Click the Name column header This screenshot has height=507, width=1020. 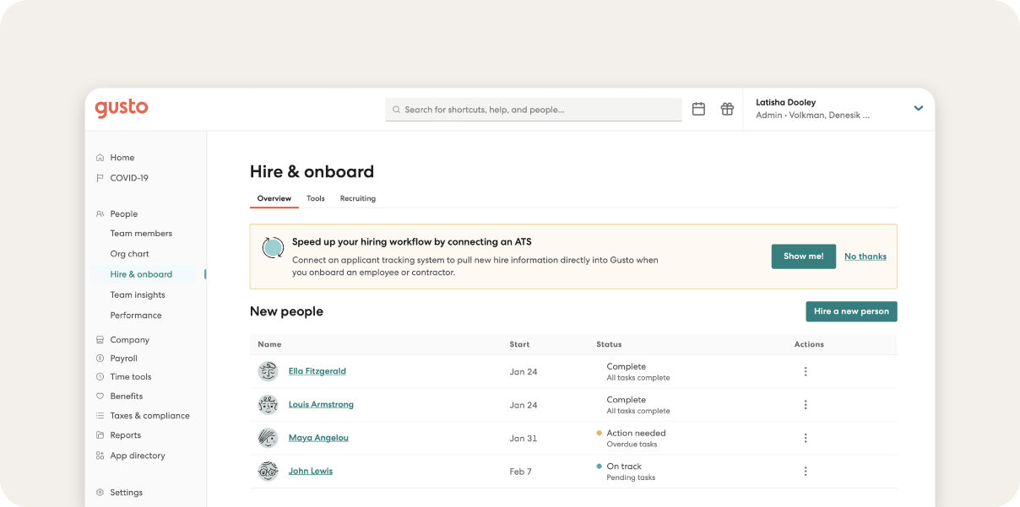[x=269, y=344]
